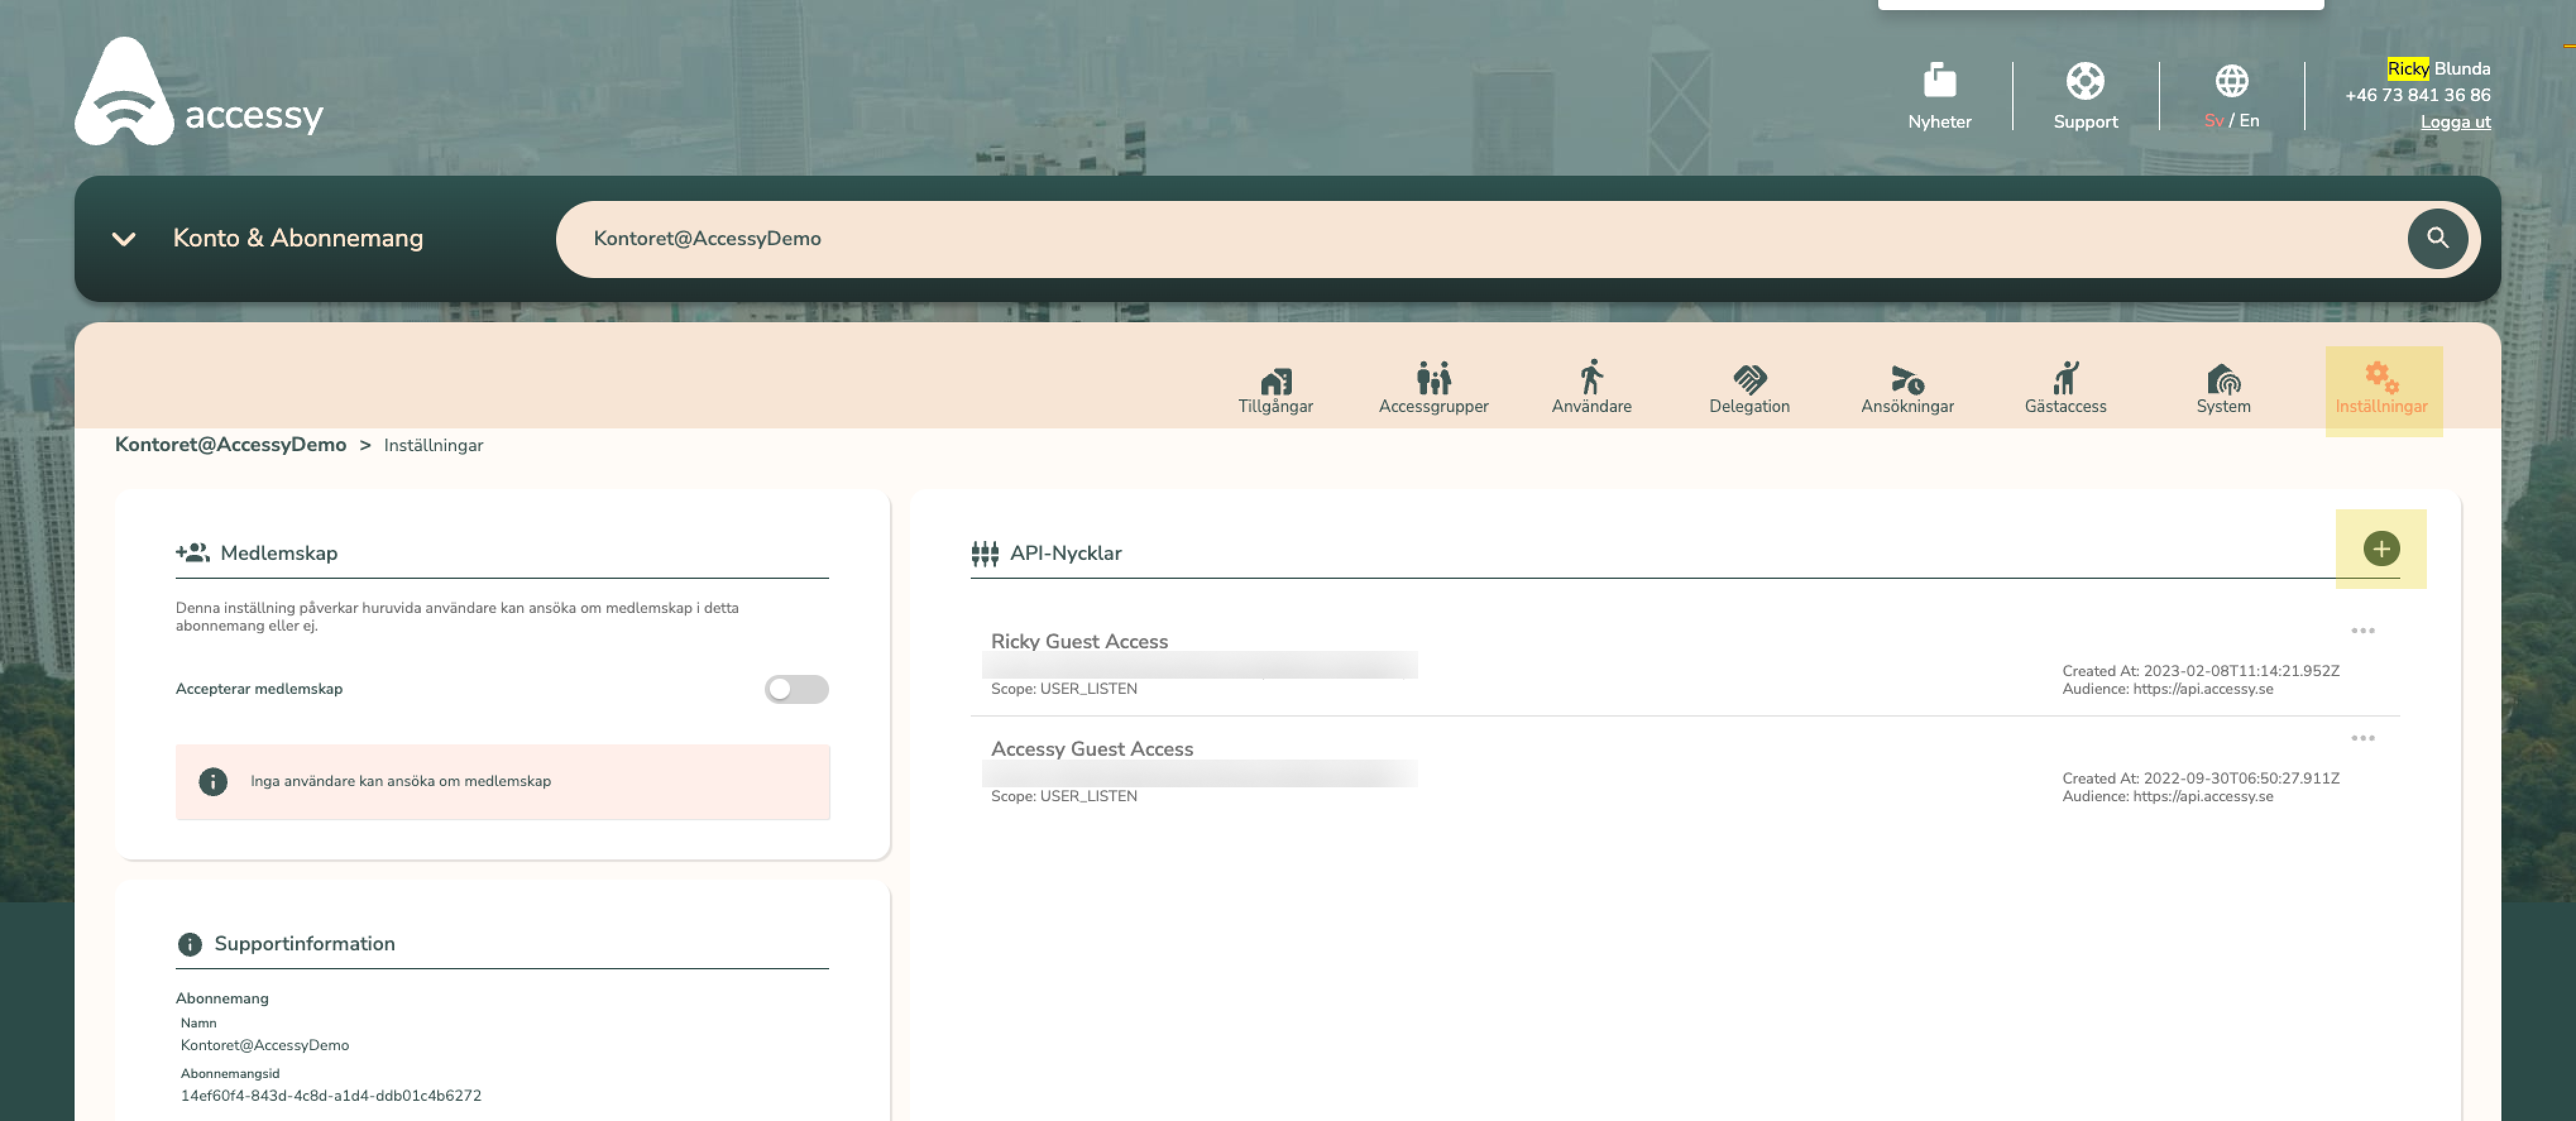Open the Ansökningar icon
2576x1121 pixels.
(1907, 379)
